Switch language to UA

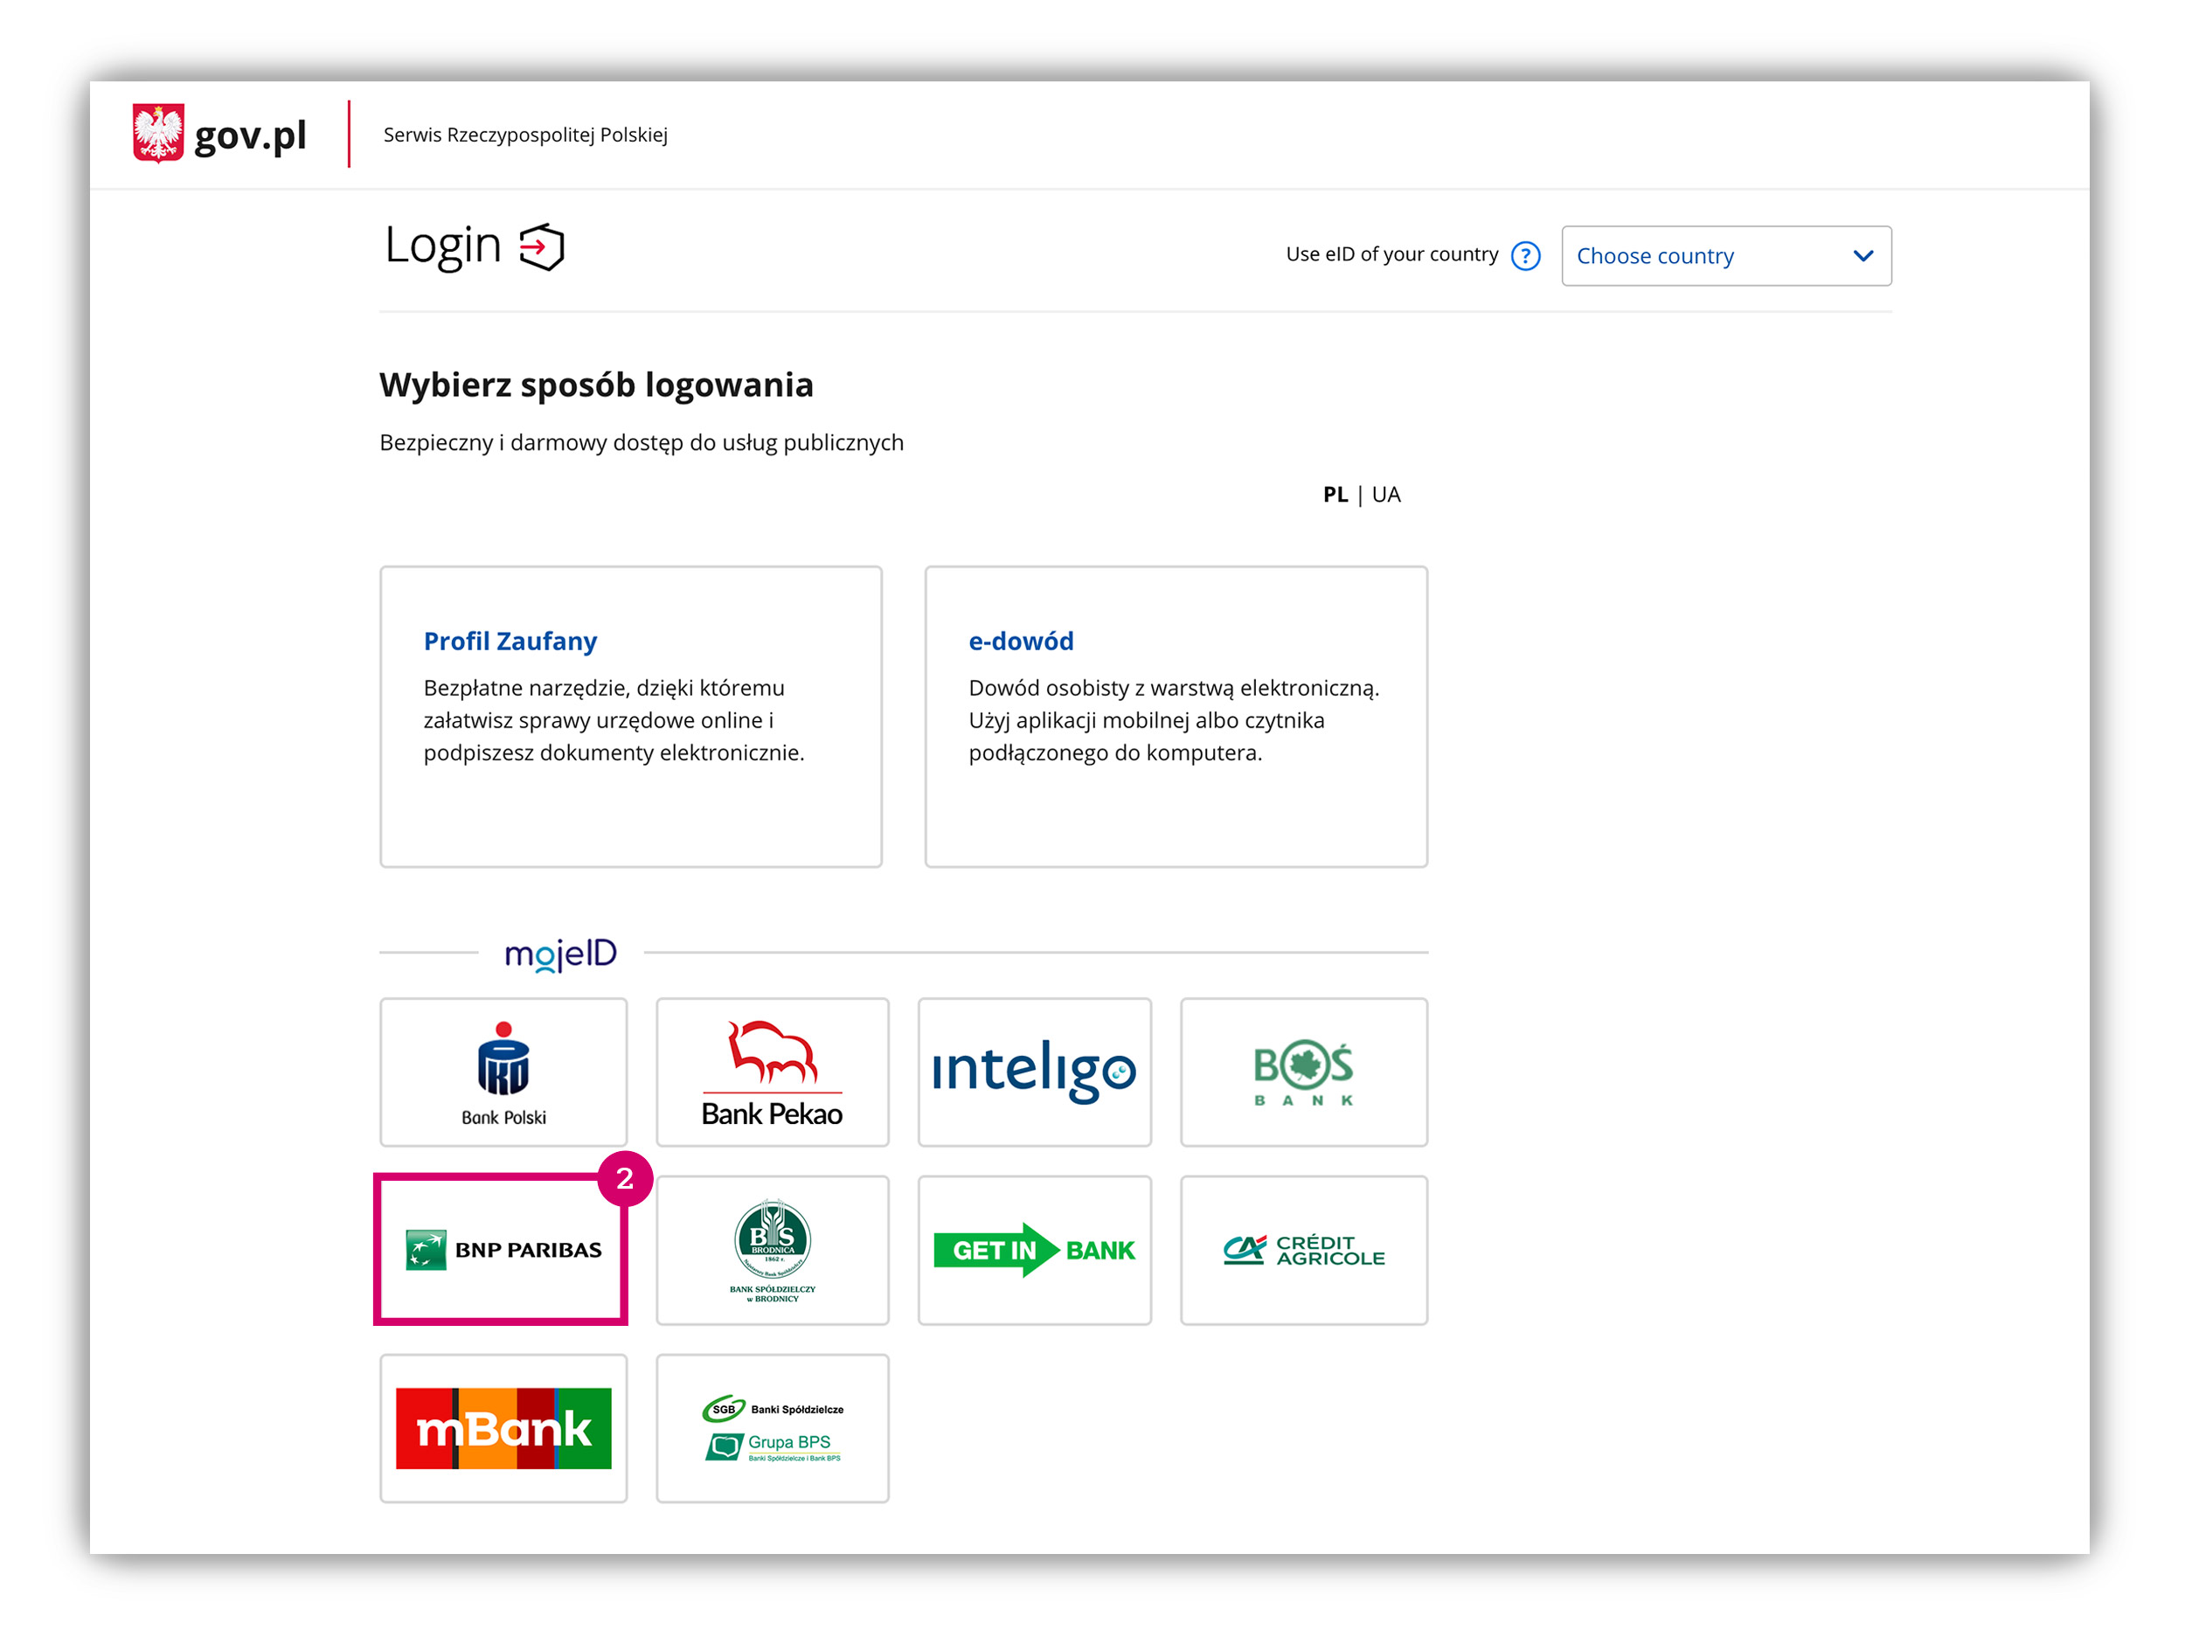point(1385,494)
